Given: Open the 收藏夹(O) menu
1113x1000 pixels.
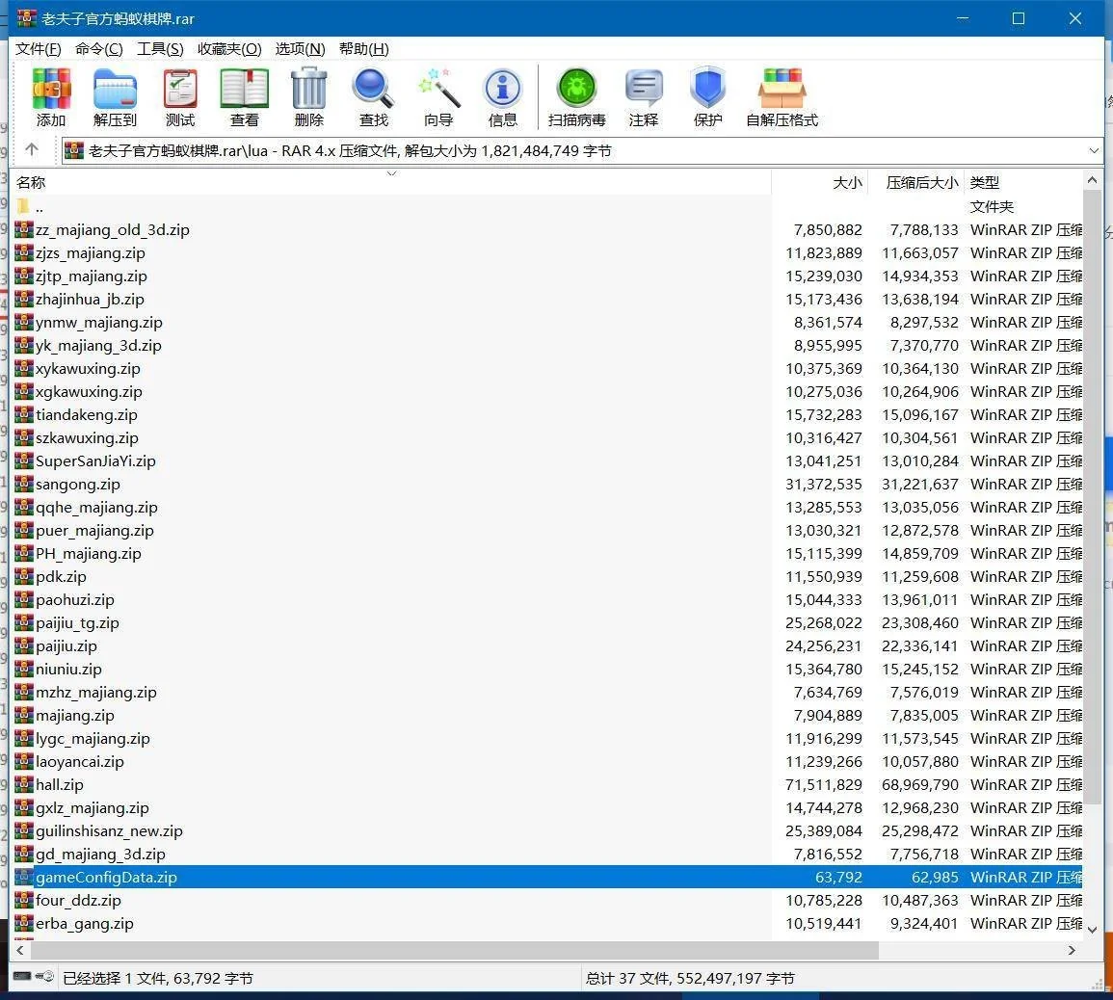Looking at the screenshot, I should pos(229,49).
